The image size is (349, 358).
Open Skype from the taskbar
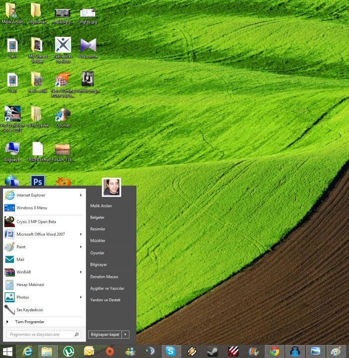coord(171,351)
